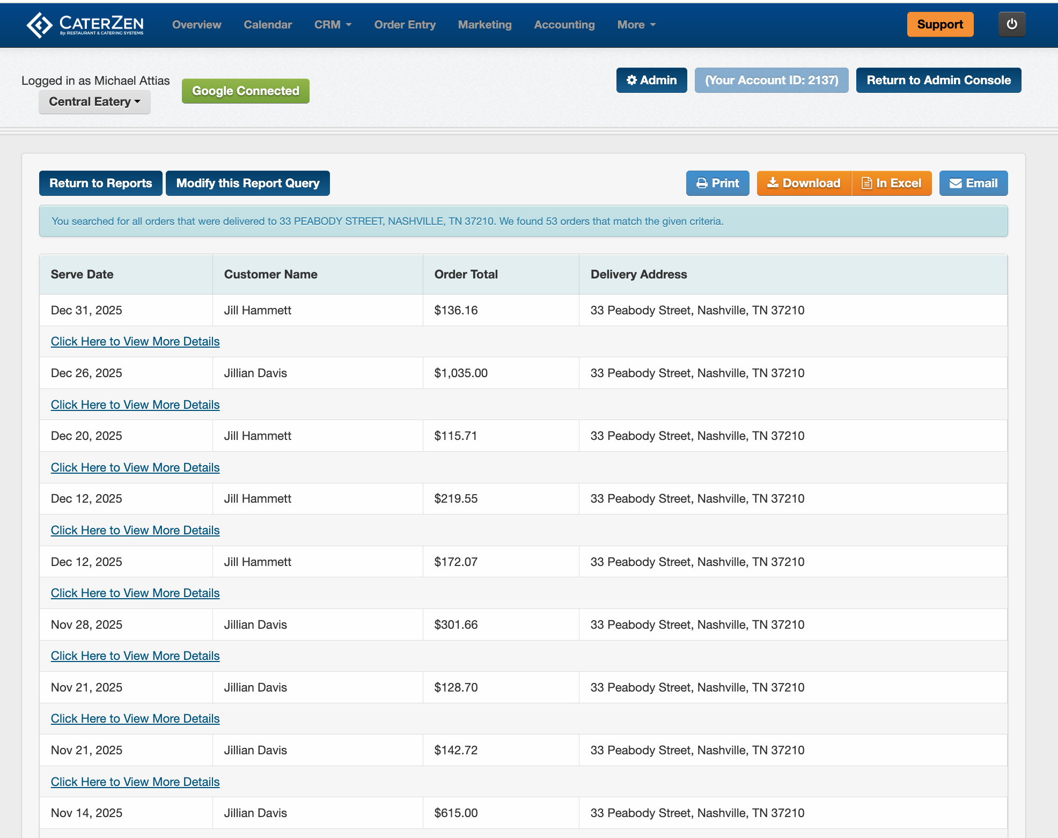Click the power logout icon
This screenshot has width=1058, height=838.
pos(1011,24)
